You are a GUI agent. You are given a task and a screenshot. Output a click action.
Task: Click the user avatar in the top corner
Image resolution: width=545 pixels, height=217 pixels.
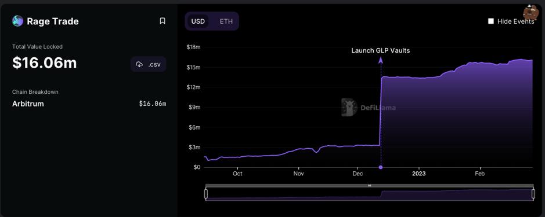coord(530,13)
